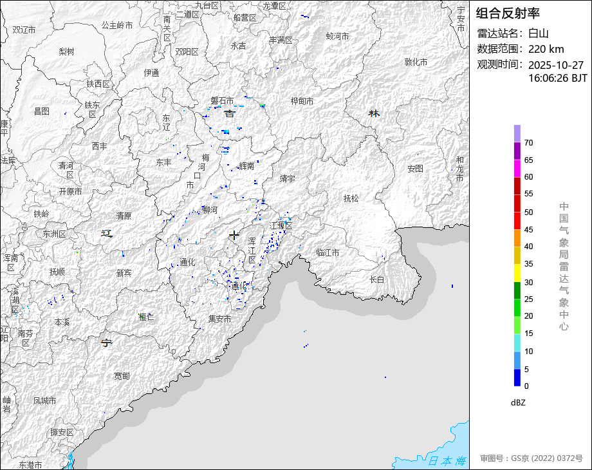Select the radar station name 白山
The image size is (592, 470).
(539, 33)
